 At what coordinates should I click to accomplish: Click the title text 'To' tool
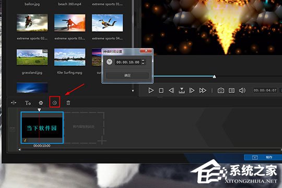click(x=28, y=103)
